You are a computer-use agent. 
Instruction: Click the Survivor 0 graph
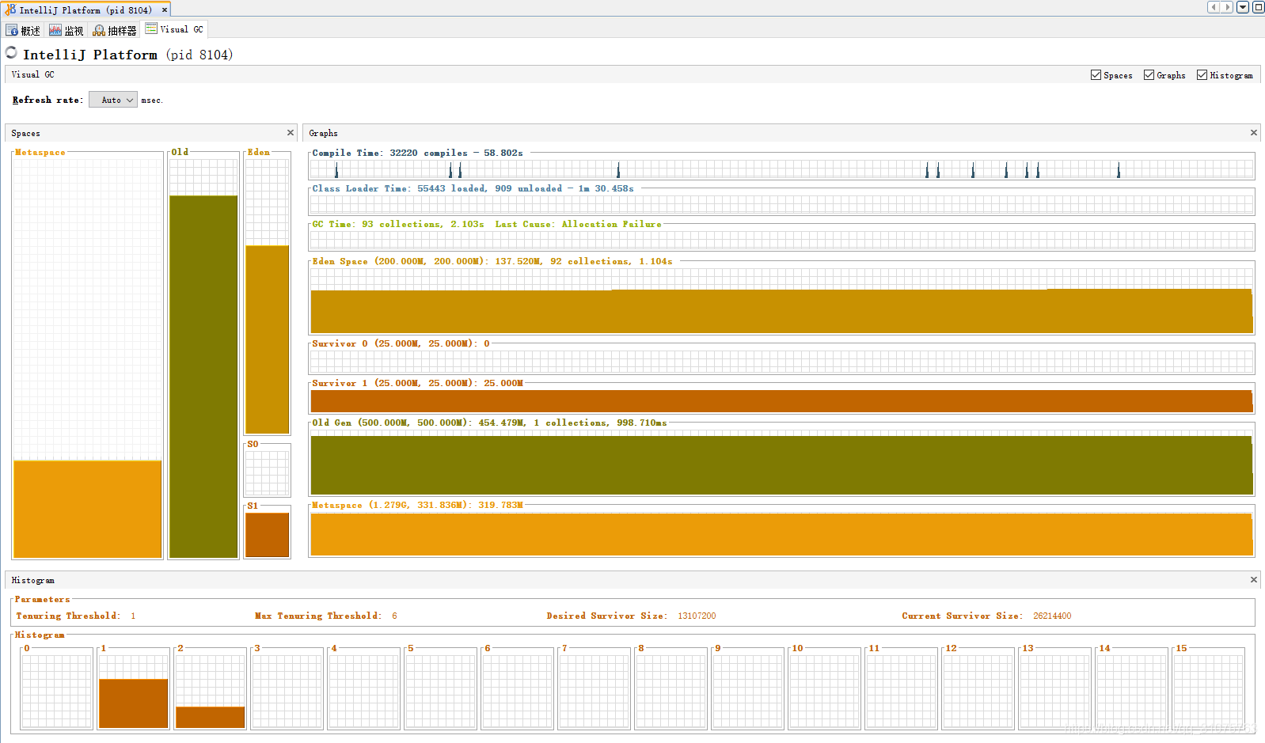coord(781,362)
